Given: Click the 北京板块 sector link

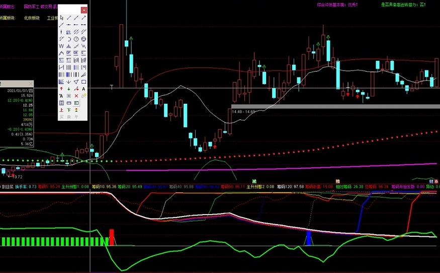Looking at the screenshot, I should click(x=31, y=18).
